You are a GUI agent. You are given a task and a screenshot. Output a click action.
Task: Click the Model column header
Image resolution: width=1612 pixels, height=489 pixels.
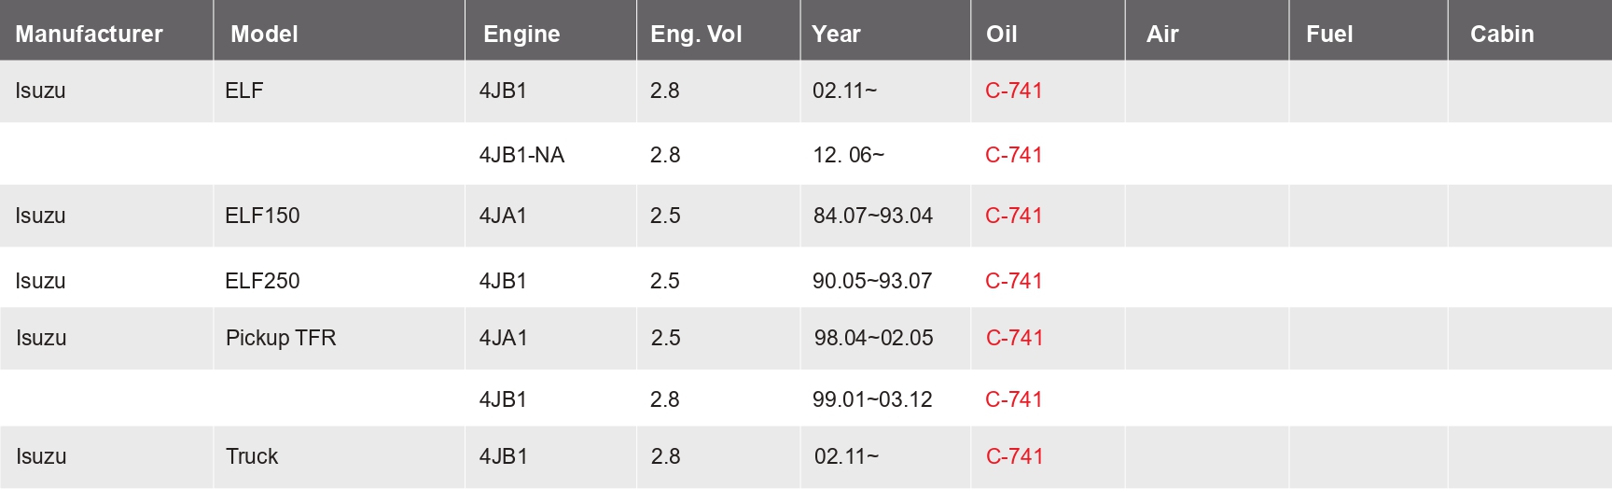click(x=264, y=35)
